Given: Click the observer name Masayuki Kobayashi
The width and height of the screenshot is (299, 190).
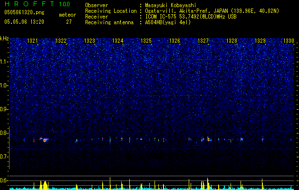Looking at the screenshot, I should pos(171,5).
